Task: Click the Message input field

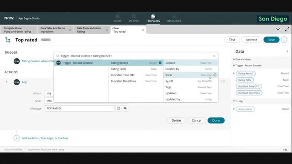Action: coord(79,108)
